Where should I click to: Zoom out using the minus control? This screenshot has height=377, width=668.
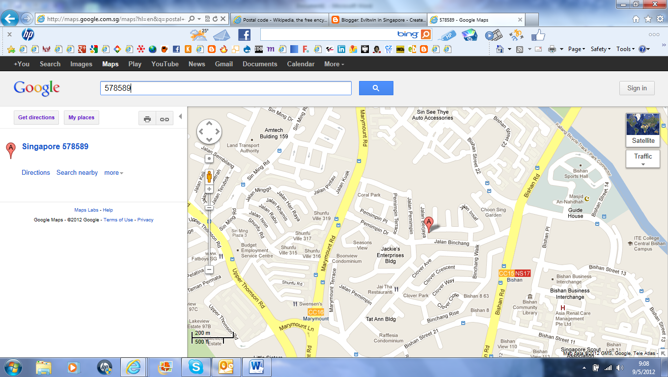(209, 269)
